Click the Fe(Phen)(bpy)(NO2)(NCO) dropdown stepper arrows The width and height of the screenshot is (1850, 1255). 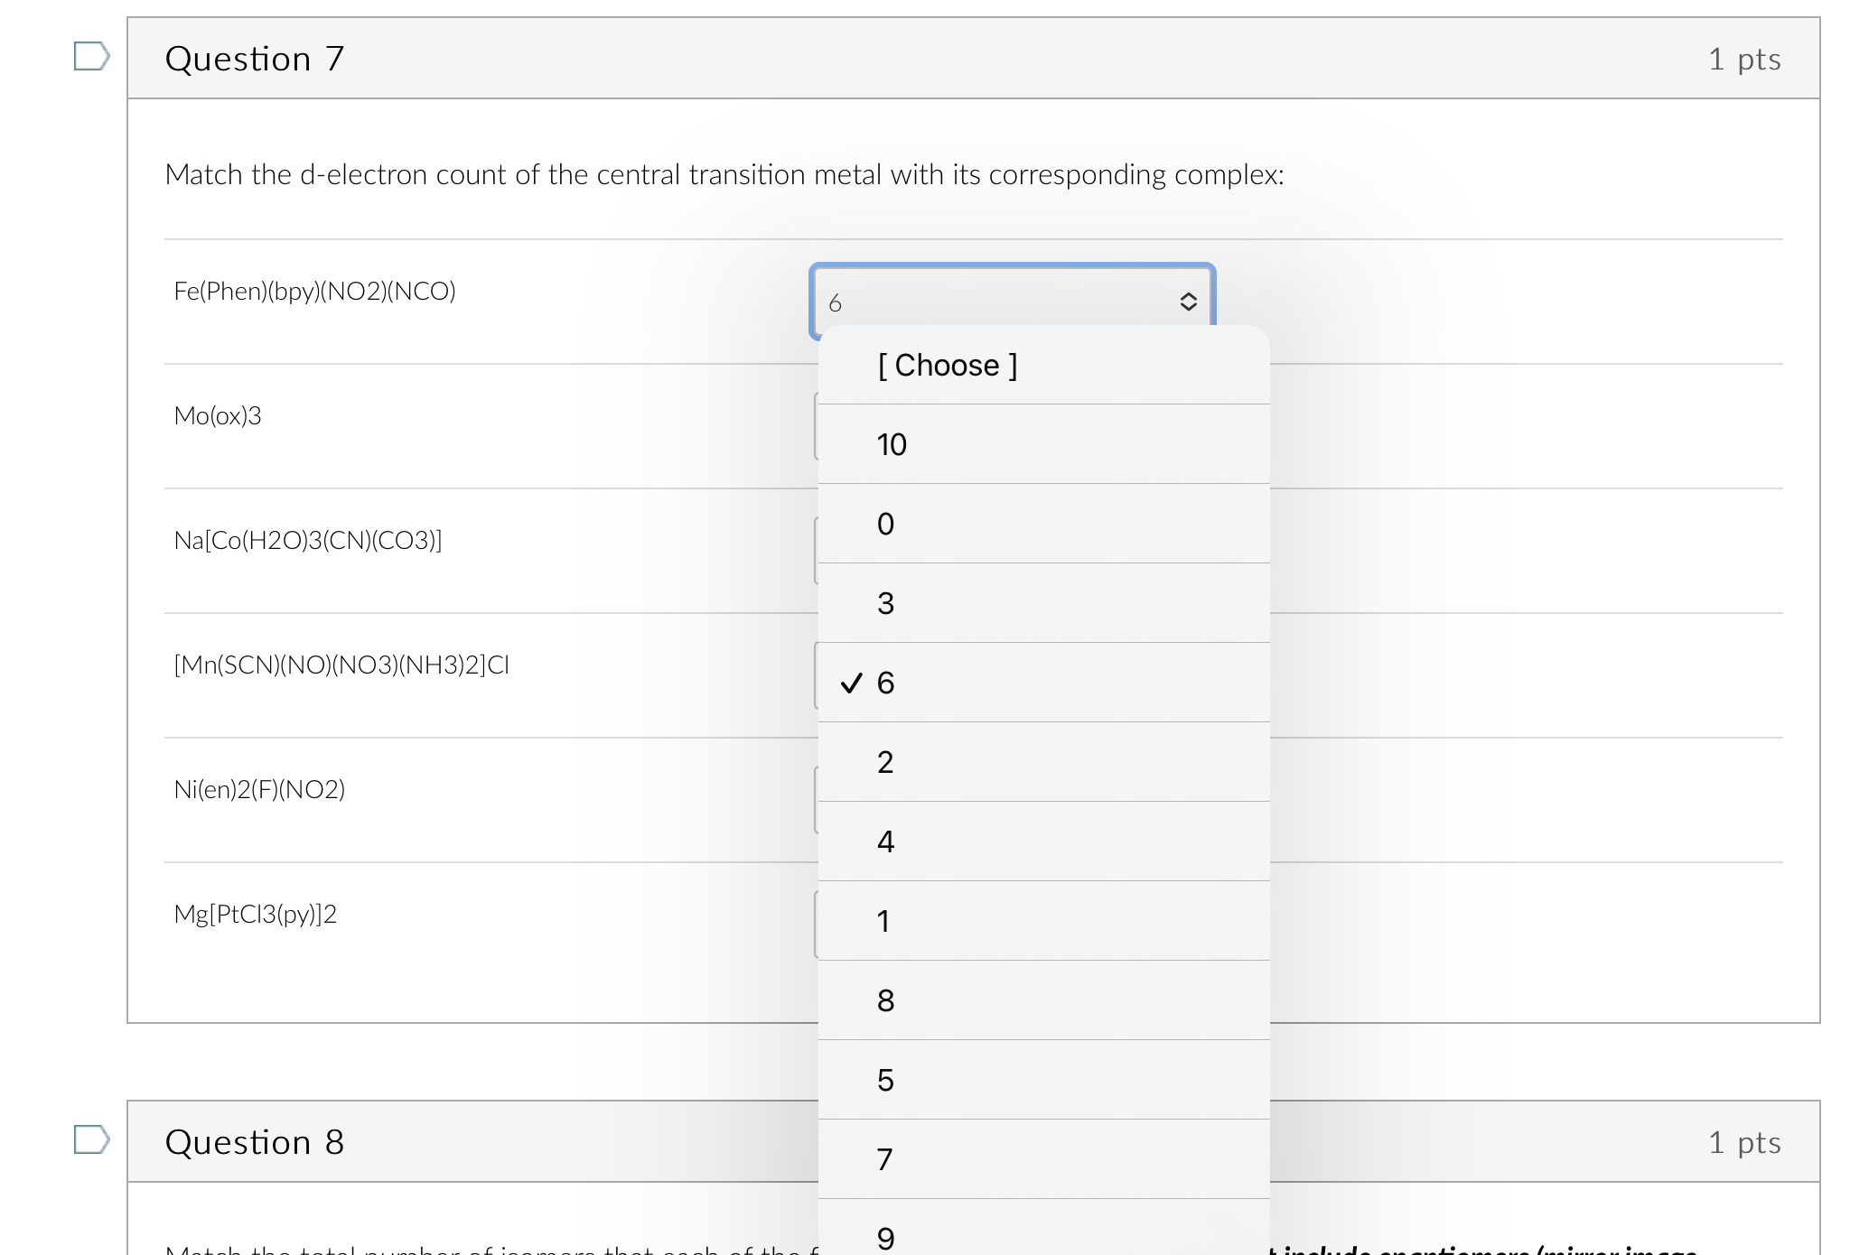[1188, 302]
